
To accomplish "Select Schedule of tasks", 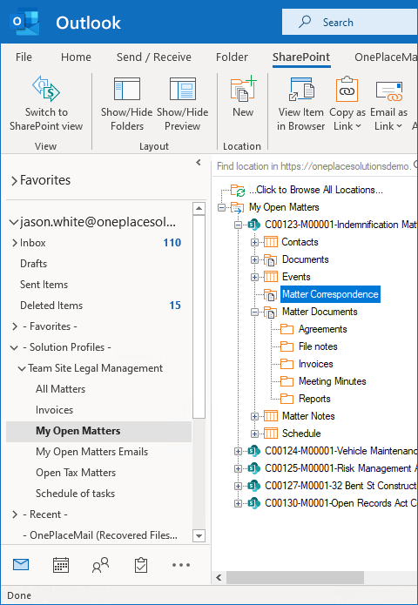I will 75,493.
